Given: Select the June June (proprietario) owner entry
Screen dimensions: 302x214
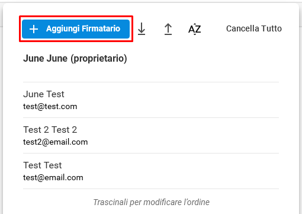Looking at the screenshot, I should pyautogui.click(x=75, y=59).
